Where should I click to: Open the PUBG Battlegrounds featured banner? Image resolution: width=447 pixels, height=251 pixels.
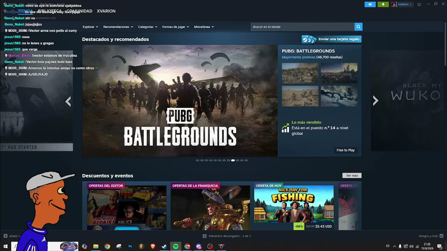pyautogui.click(x=180, y=101)
